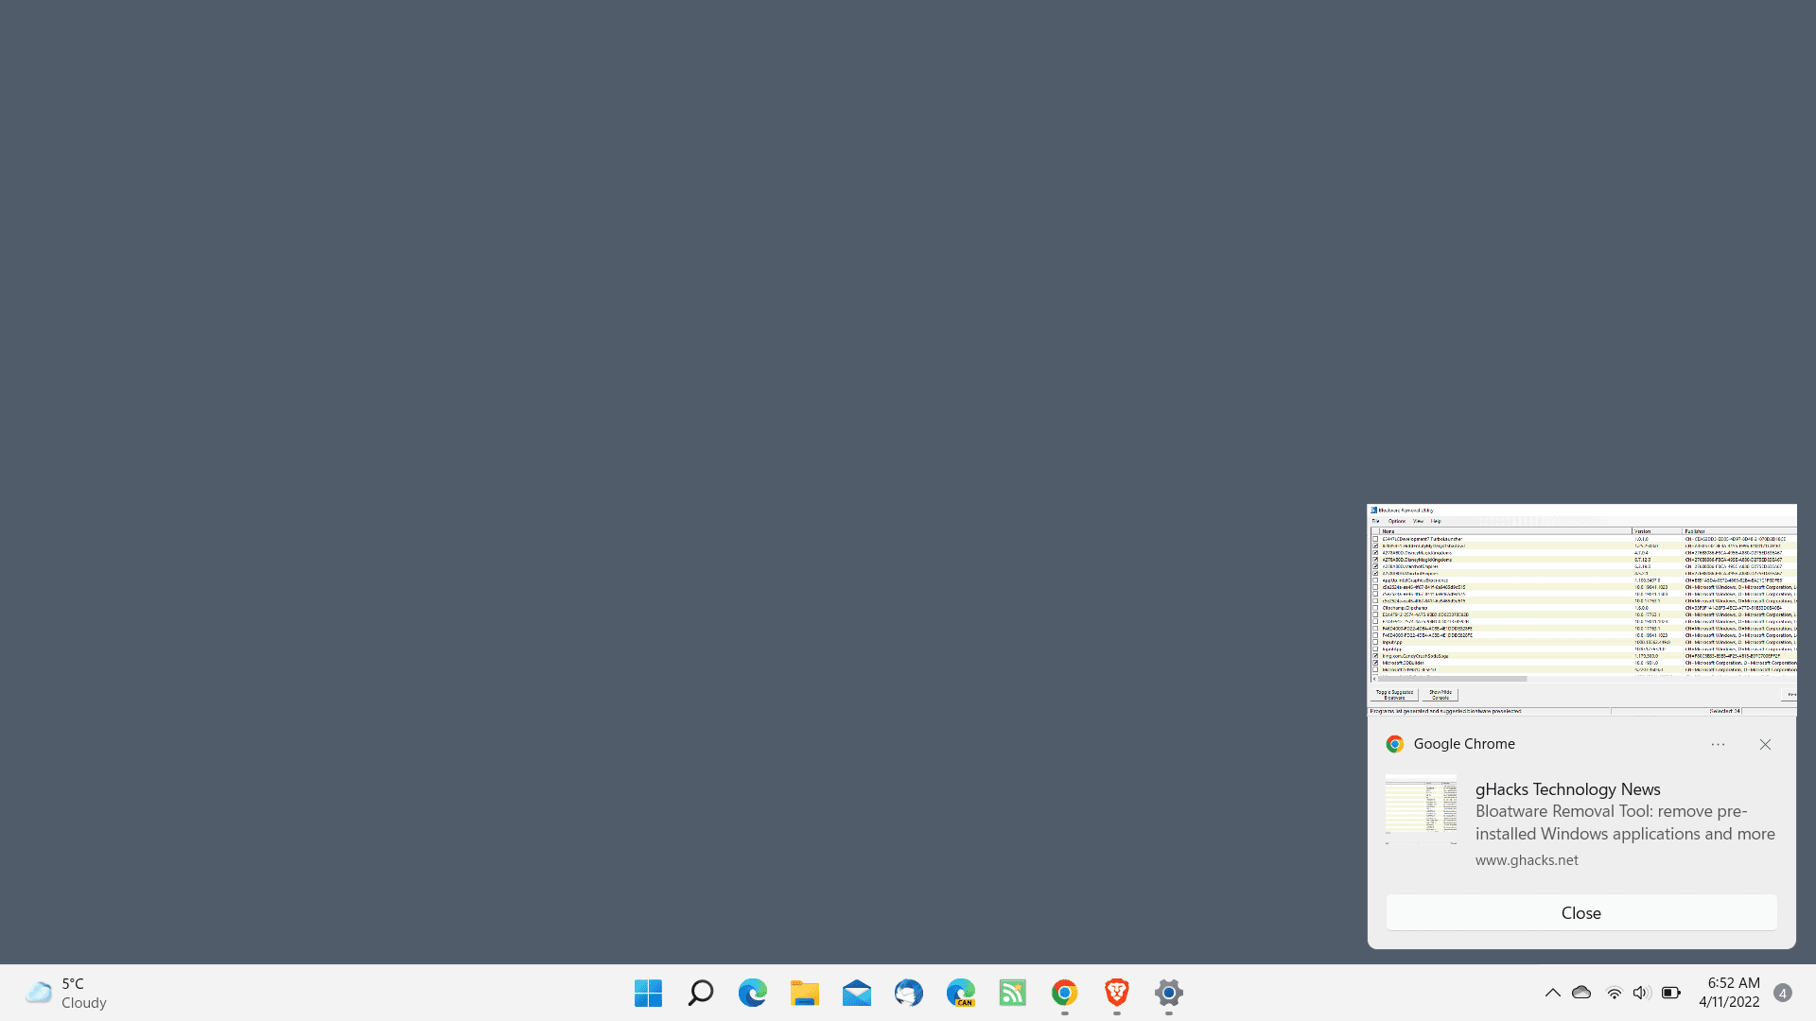
Task: Switch to Brave browser on taskbar
Action: 1117,993
